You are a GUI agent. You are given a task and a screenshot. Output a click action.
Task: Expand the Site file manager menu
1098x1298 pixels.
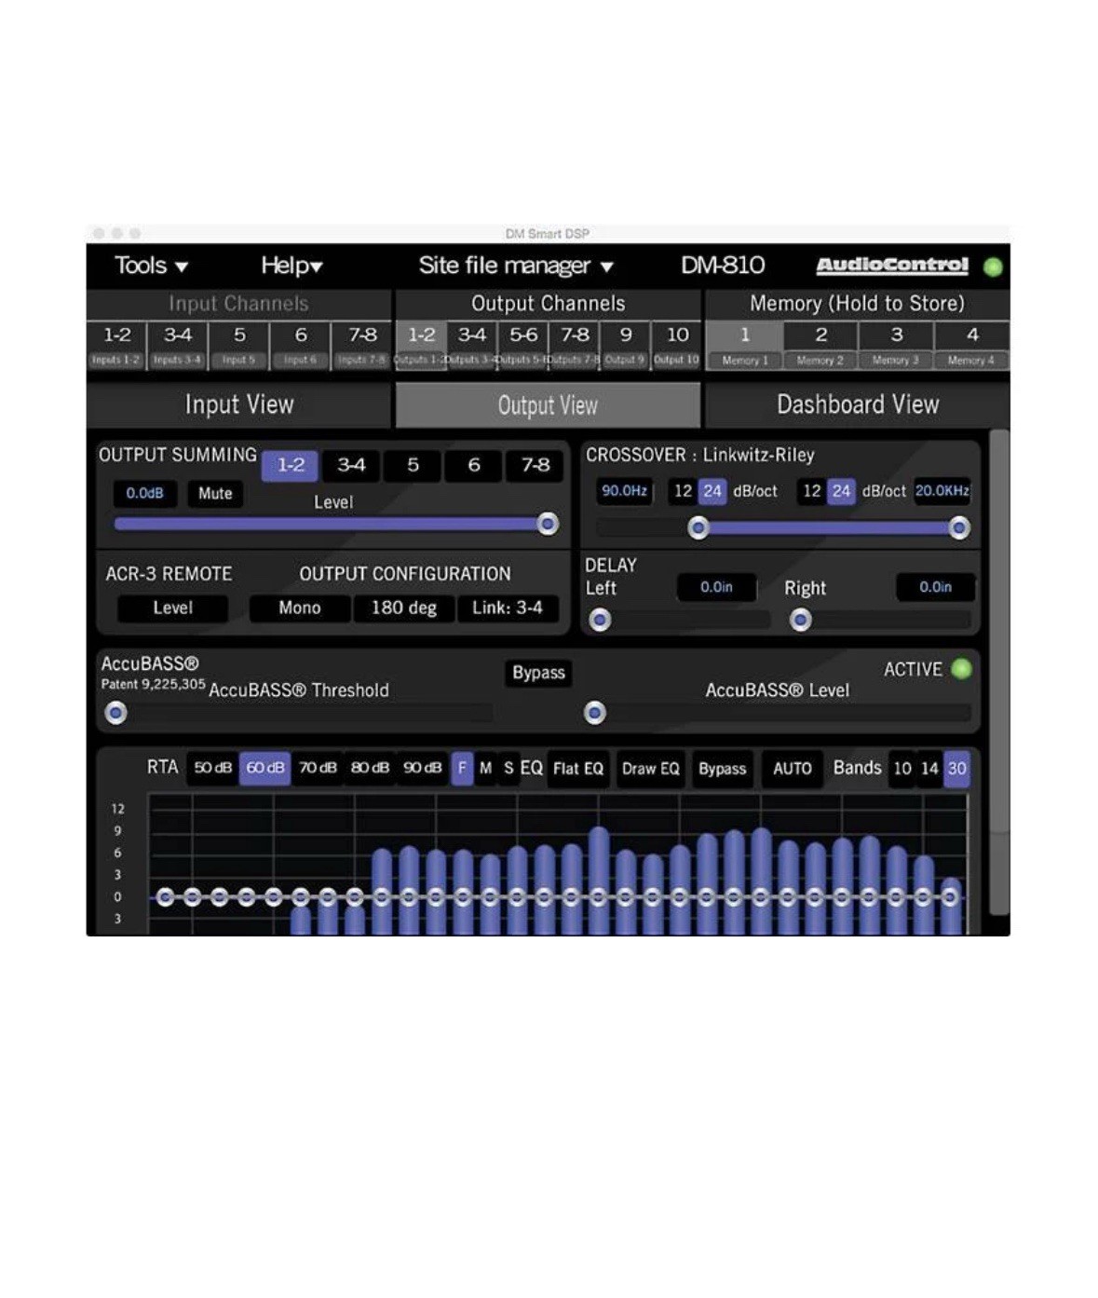(516, 266)
